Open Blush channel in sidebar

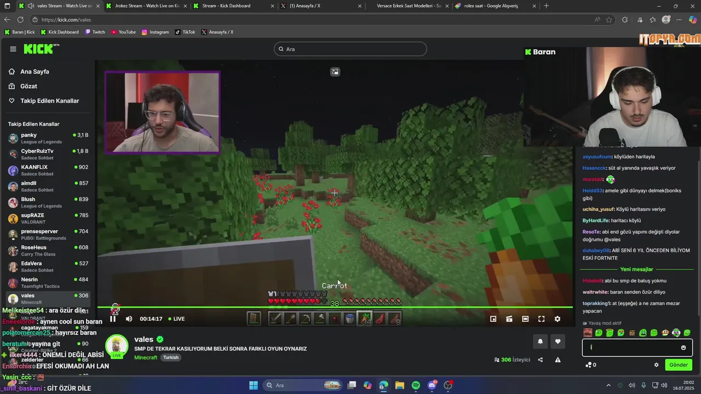48,202
